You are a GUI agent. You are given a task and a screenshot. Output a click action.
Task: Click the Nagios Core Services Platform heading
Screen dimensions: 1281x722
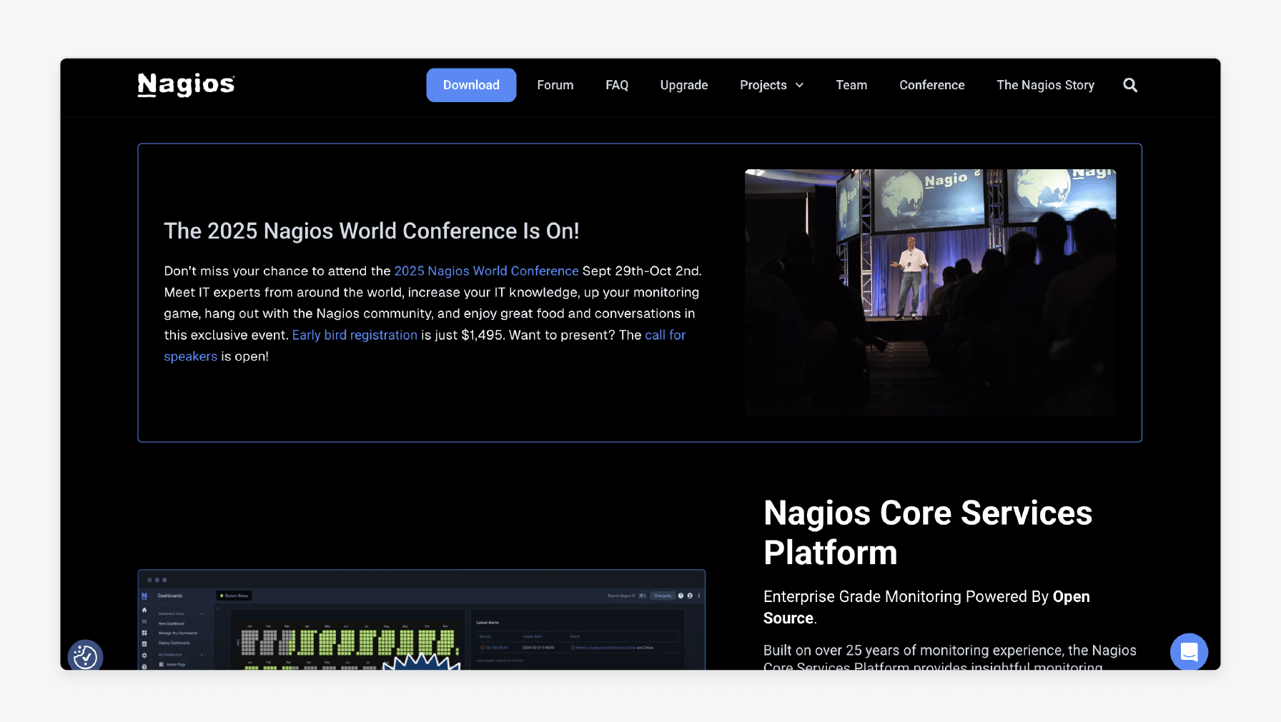click(x=928, y=533)
